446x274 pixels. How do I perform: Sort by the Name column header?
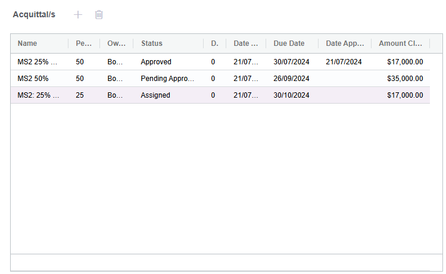[27, 43]
